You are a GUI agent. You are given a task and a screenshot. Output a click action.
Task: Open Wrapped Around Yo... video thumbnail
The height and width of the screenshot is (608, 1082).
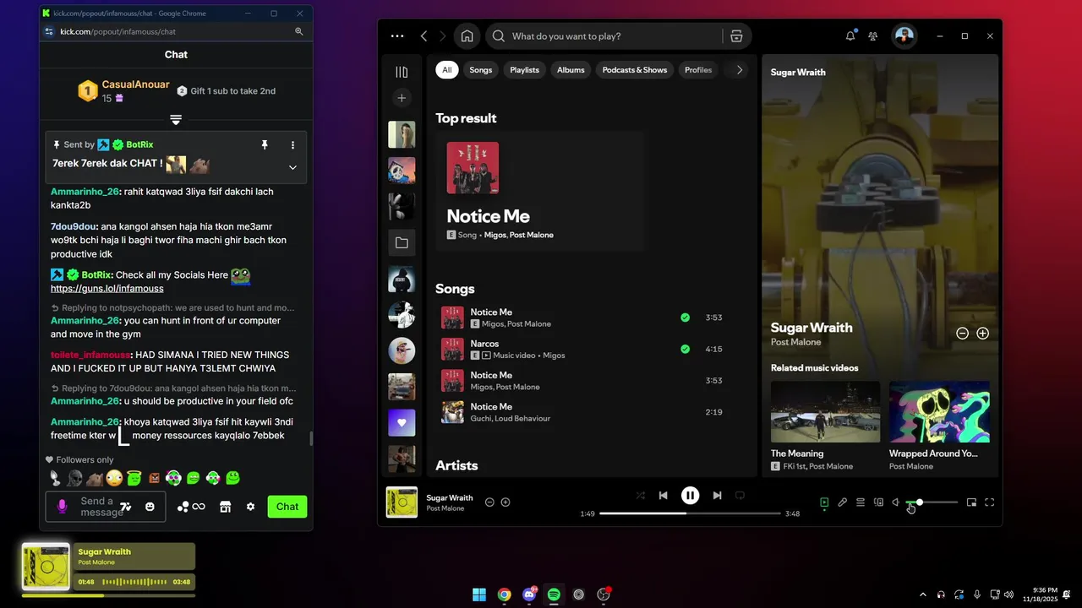tap(939, 412)
